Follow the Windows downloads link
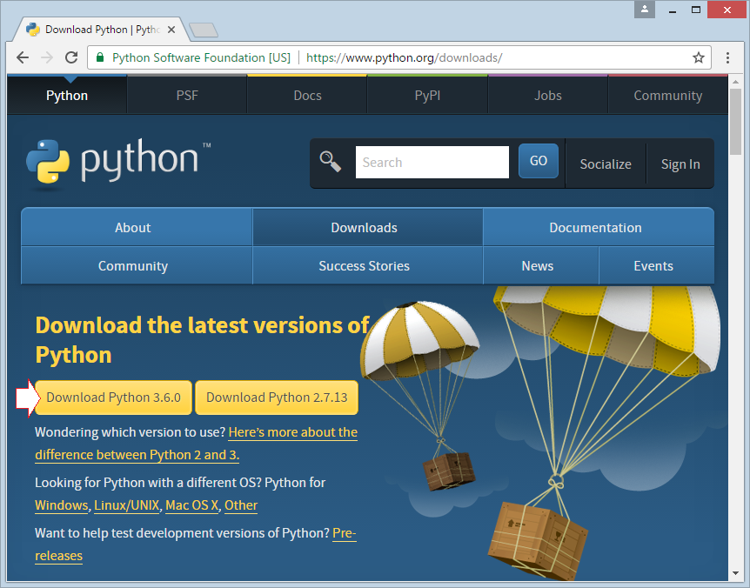The image size is (750, 588). coord(61,505)
